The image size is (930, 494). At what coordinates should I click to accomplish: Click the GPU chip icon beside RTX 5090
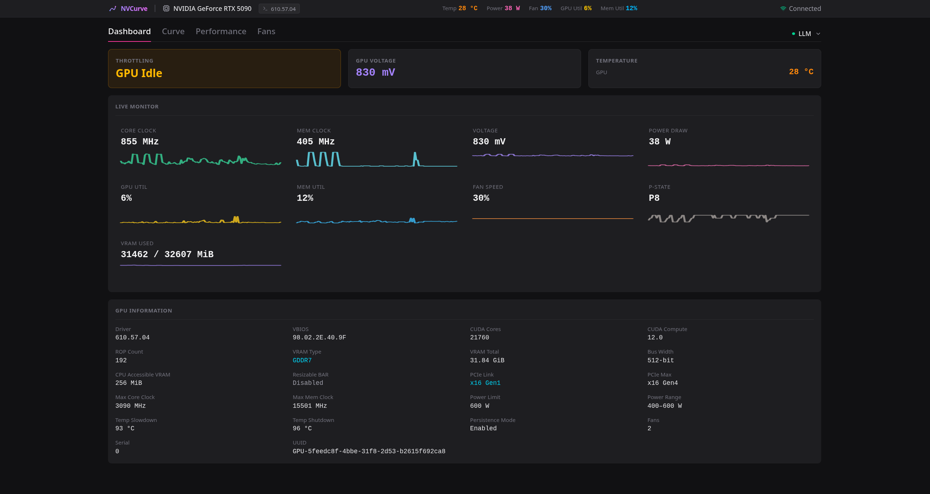pos(166,8)
